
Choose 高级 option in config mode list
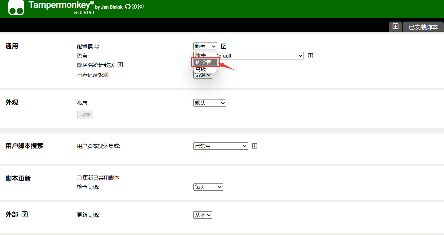click(x=201, y=69)
